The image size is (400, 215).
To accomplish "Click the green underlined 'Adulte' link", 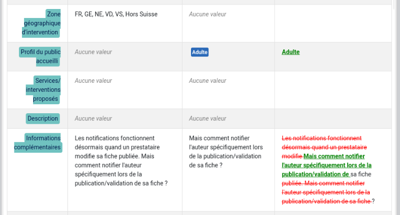I will click(290, 52).
